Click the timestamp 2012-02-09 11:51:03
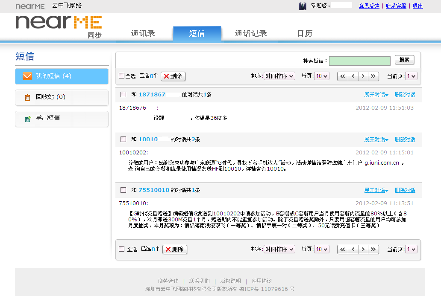441x296 pixels. pos(385,108)
